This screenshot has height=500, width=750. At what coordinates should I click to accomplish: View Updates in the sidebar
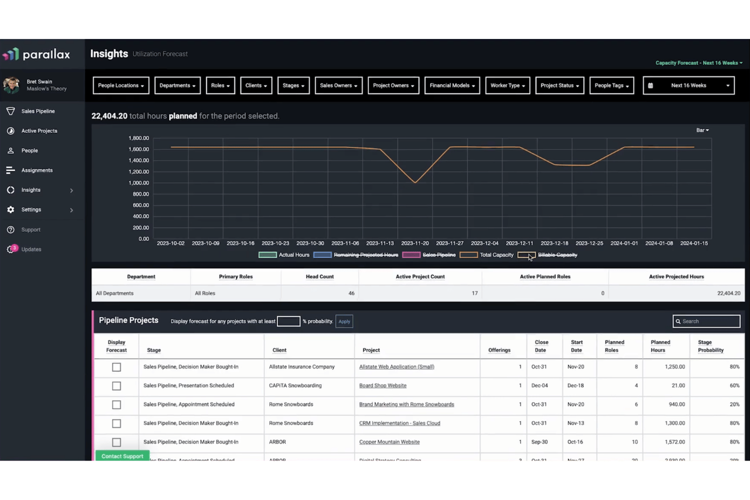pyautogui.click(x=31, y=249)
